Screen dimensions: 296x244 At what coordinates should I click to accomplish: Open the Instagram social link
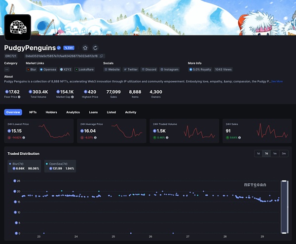169,70
